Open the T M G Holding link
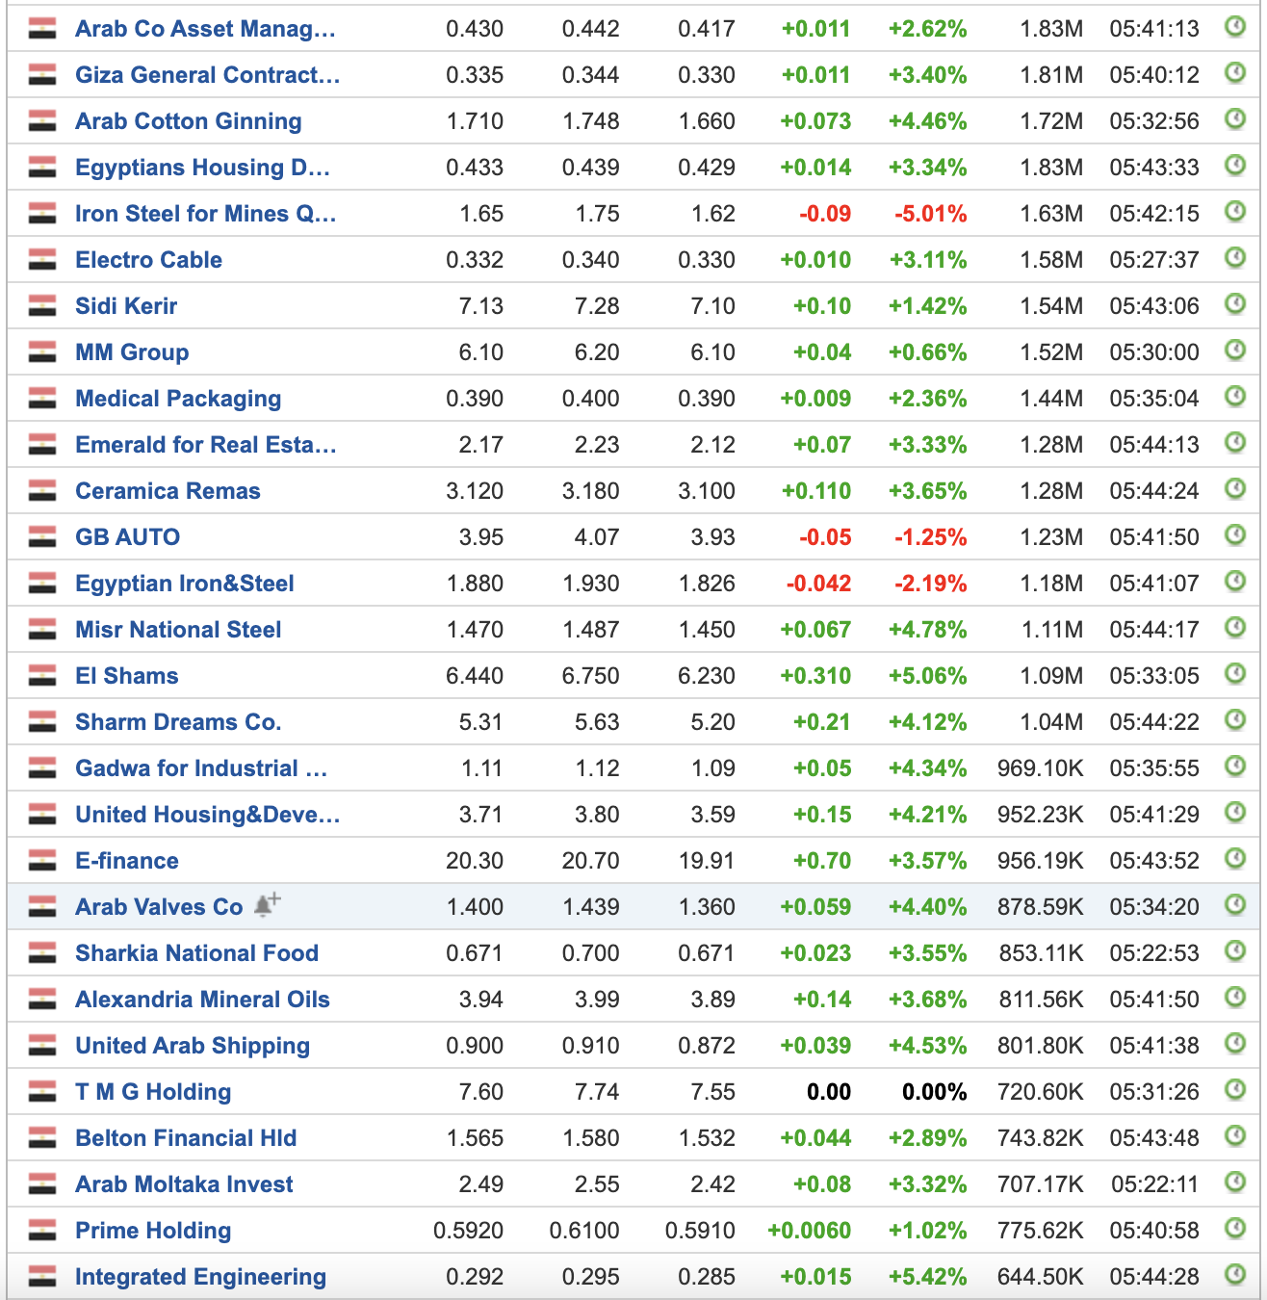1267x1300 pixels. point(154,1092)
